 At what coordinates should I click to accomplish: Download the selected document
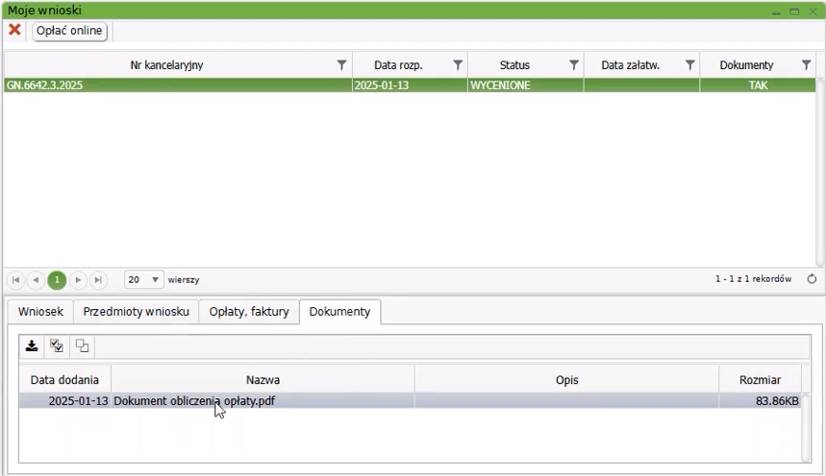[32, 346]
